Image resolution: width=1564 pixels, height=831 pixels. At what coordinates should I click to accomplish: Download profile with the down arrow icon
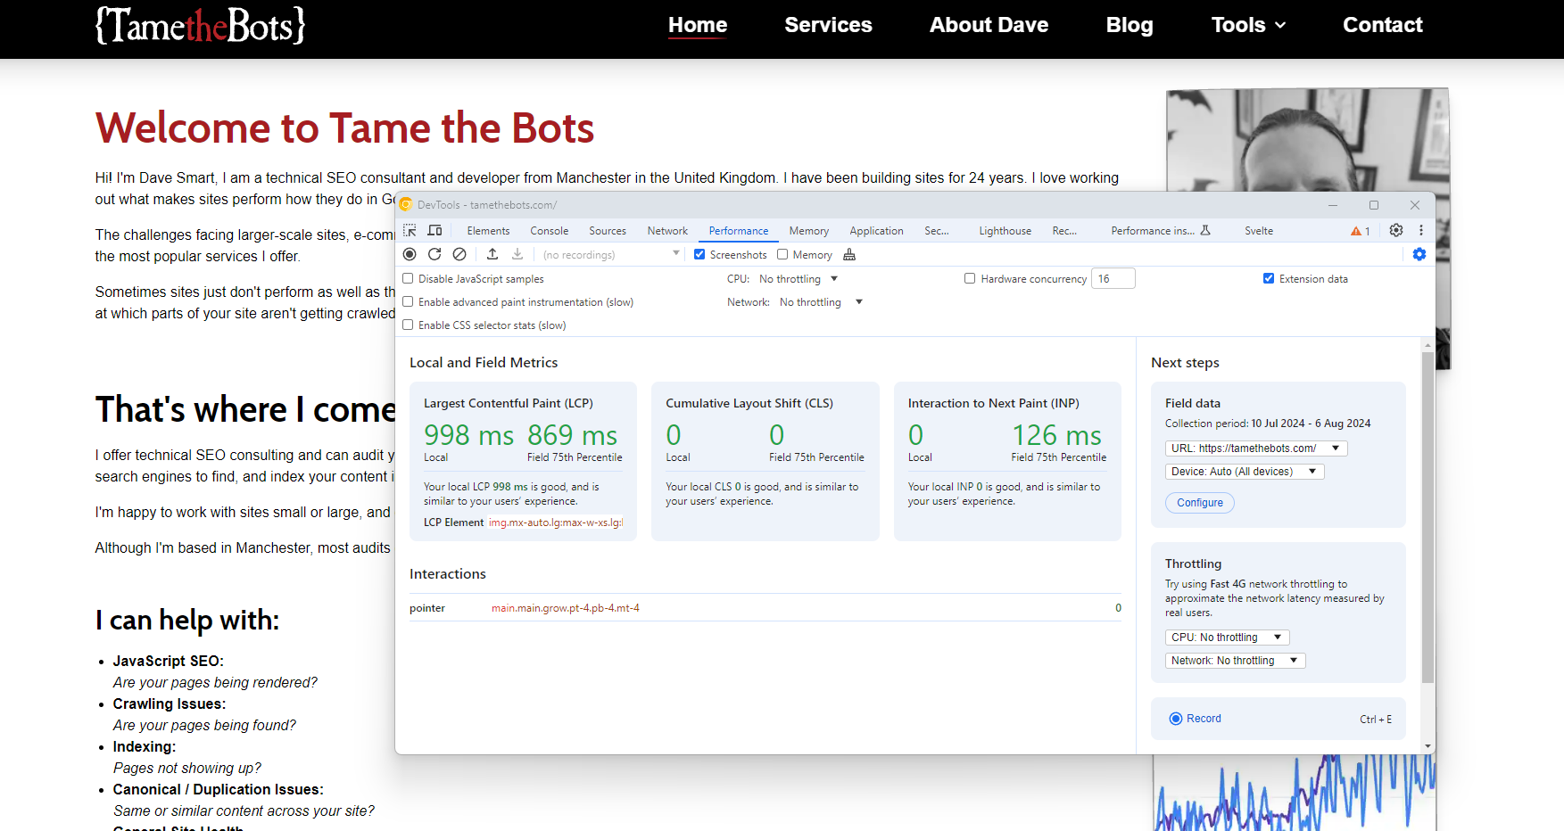tap(517, 254)
